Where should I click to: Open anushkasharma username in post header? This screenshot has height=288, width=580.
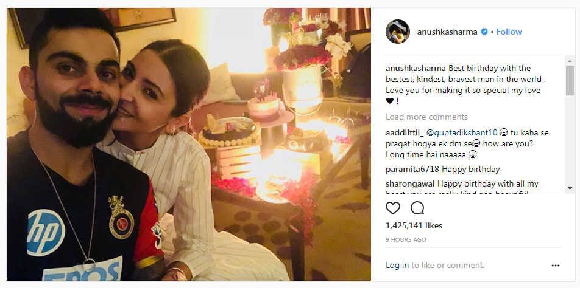click(447, 32)
